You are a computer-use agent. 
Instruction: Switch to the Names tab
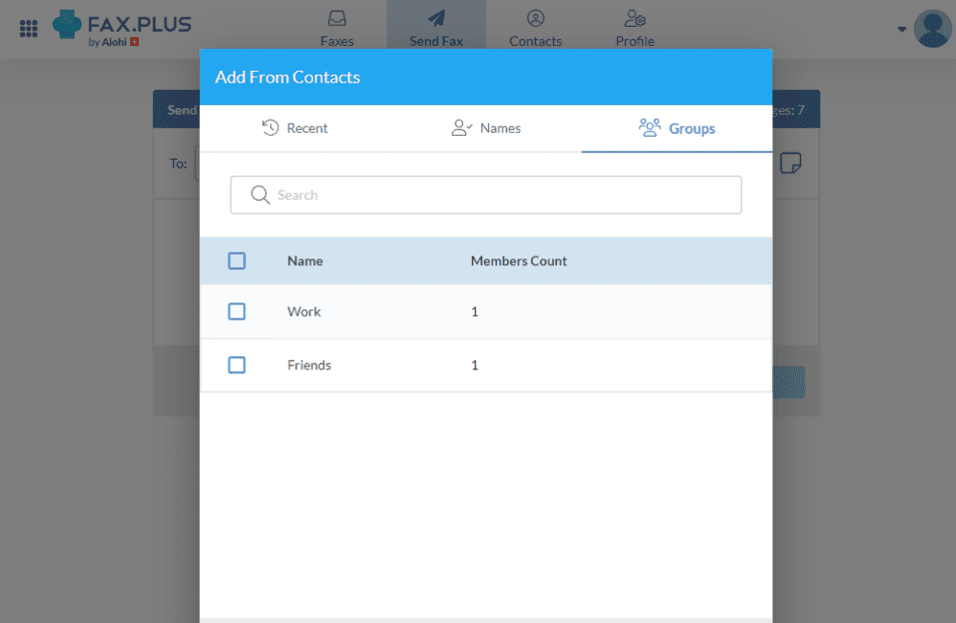point(485,127)
